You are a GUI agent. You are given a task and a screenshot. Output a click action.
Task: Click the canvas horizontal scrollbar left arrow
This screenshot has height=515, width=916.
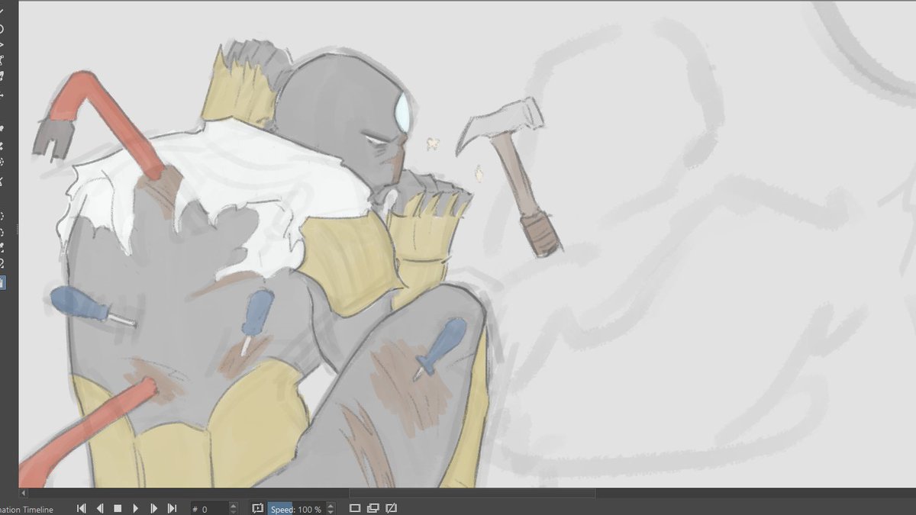pos(23,494)
